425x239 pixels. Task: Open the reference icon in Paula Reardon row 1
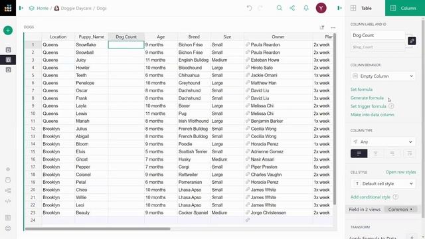(248, 44)
